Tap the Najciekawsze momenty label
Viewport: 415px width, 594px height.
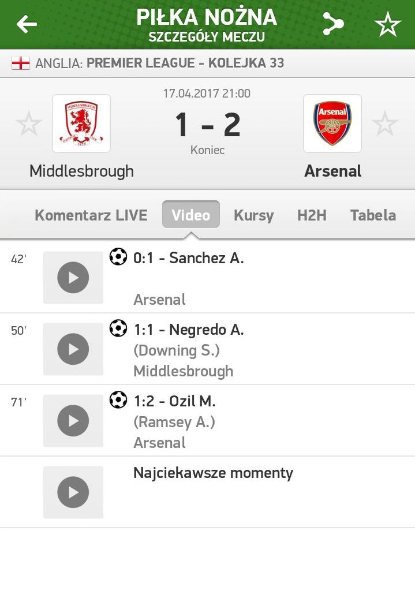213,473
